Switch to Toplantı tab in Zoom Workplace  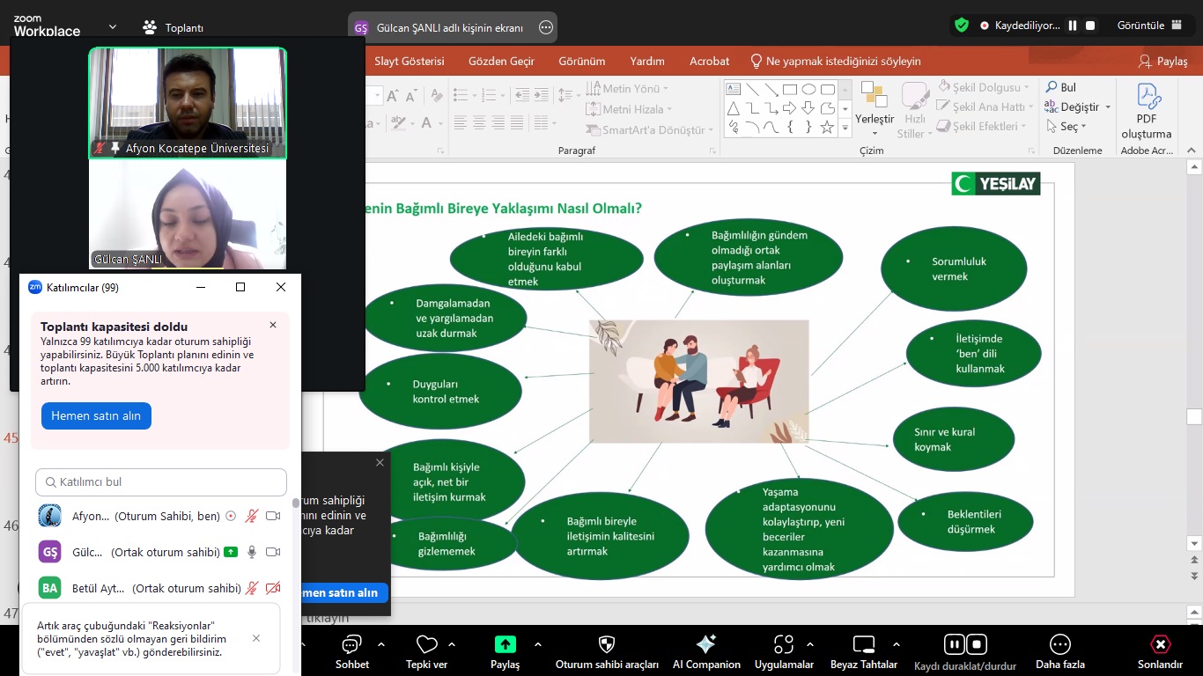point(173,27)
